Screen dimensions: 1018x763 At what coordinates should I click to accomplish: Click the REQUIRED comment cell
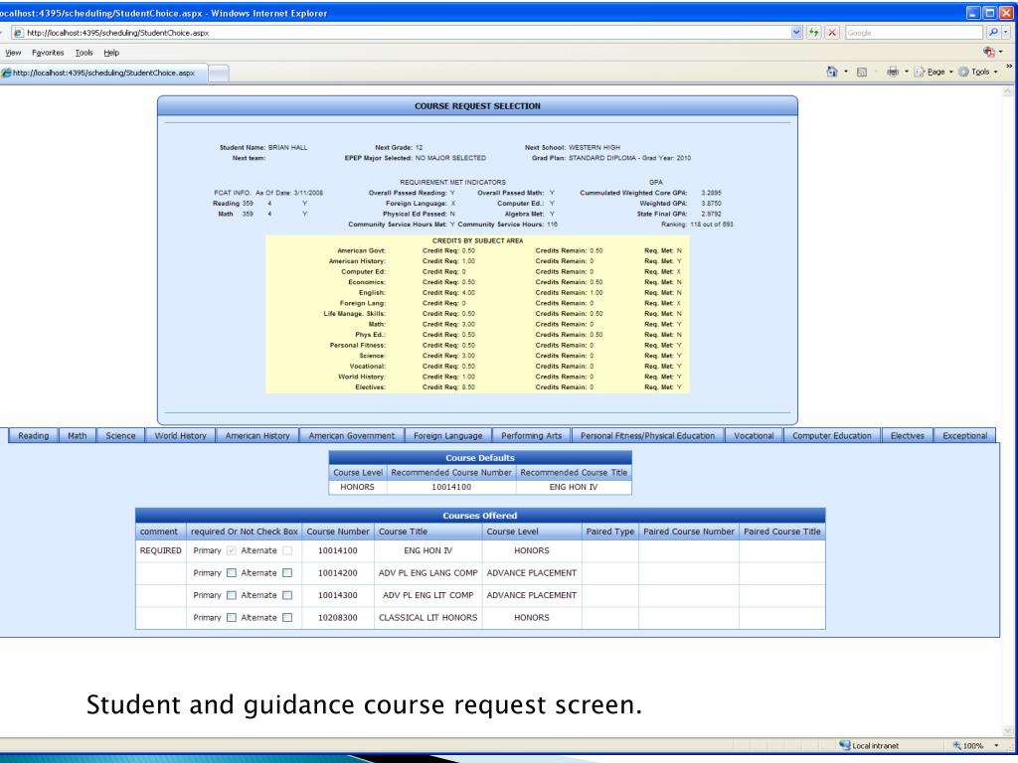pyautogui.click(x=160, y=550)
